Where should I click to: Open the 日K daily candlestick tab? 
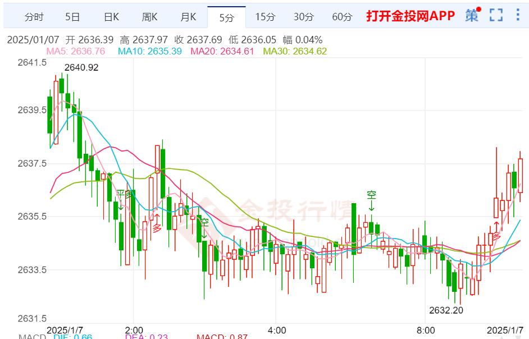tap(111, 17)
